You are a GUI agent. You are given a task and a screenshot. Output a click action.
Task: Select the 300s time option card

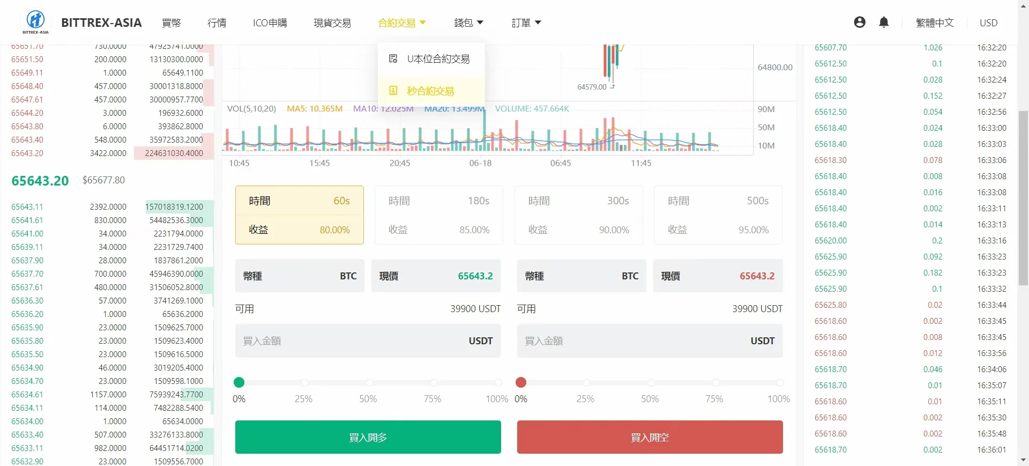pos(579,215)
